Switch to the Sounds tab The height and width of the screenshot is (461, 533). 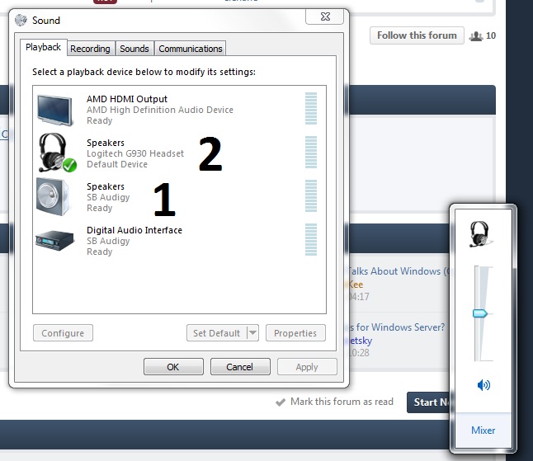point(134,49)
